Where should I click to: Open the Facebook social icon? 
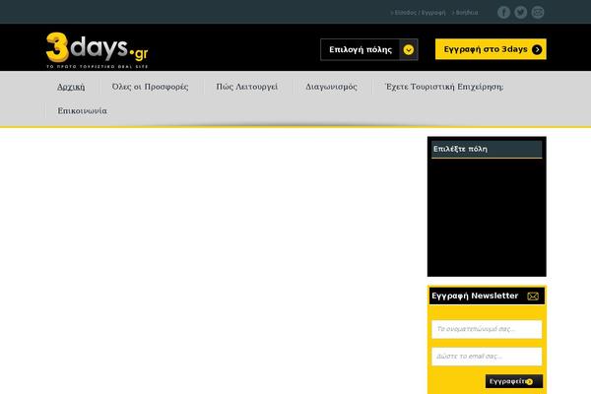[503, 13]
